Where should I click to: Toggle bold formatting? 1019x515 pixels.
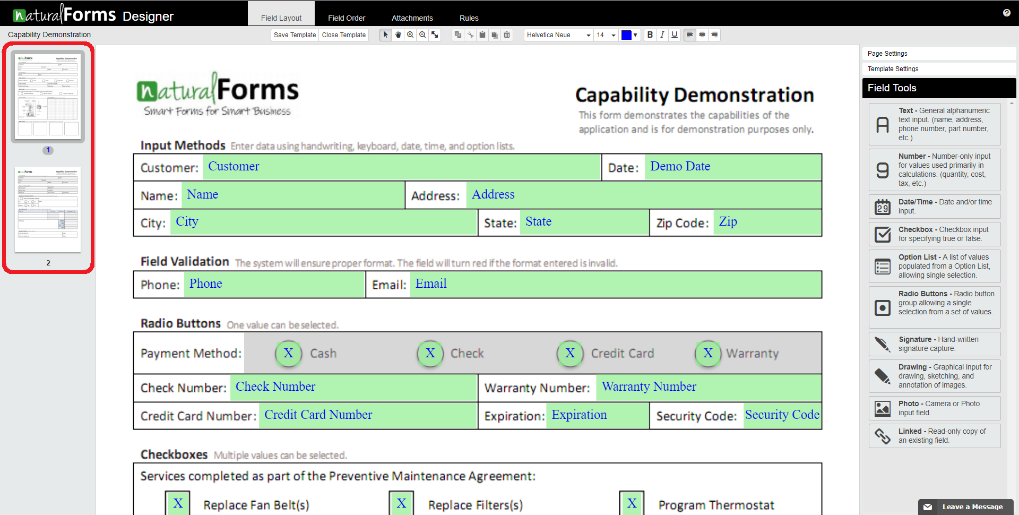click(x=650, y=35)
